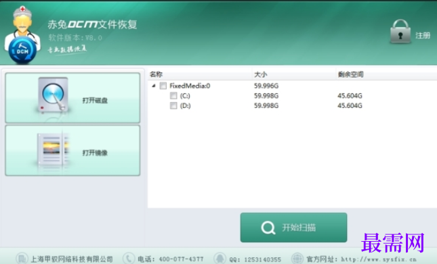Viewport: 437px width, 264px height.
Task: Click the padlock register icon
Action: pyautogui.click(x=400, y=31)
